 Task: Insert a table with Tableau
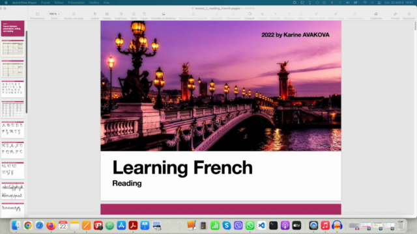[107, 16]
